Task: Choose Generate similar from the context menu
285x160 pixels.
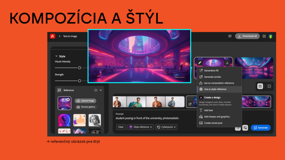Action: (x=220, y=77)
